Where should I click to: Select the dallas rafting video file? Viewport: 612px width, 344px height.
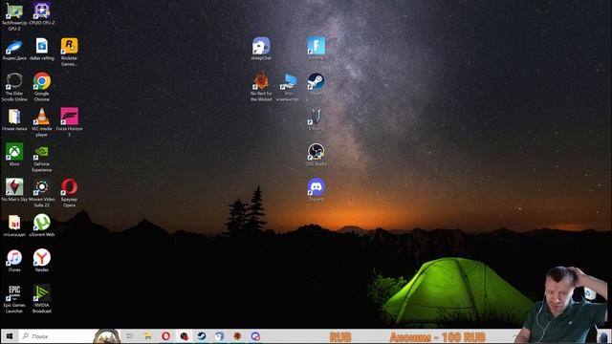coord(42,49)
